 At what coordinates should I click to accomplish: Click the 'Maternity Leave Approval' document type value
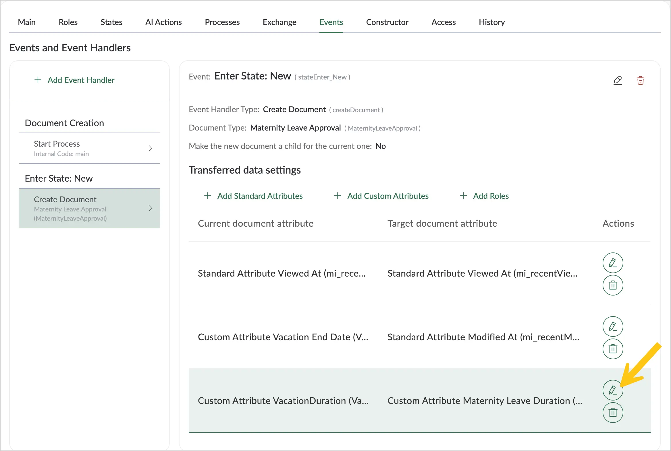point(296,128)
